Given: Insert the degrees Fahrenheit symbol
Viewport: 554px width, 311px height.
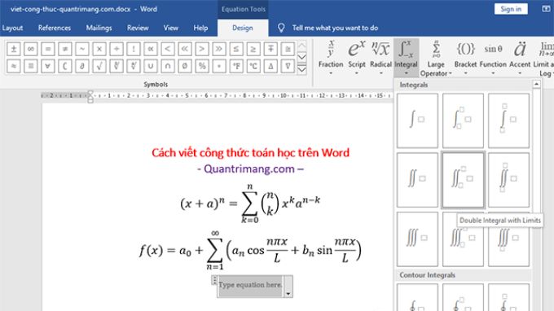Looking at the screenshot, I should coord(236,66).
